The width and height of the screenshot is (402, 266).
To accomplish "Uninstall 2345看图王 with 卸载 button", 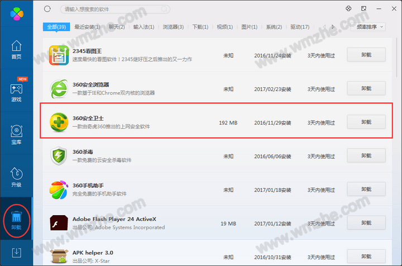I will point(366,55).
